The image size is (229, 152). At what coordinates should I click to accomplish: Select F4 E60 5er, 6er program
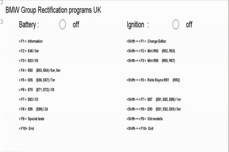(x=40, y=70)
